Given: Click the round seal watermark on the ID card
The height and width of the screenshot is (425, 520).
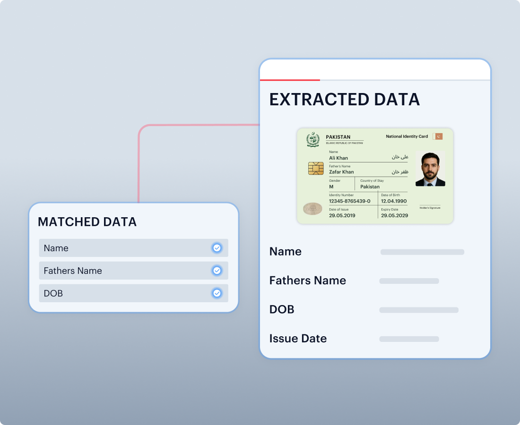Looking at the screenshot, I should click(312, 208).
